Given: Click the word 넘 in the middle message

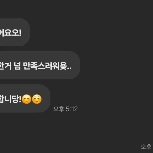Looking at the screenshot, I should tap(17, 66).
